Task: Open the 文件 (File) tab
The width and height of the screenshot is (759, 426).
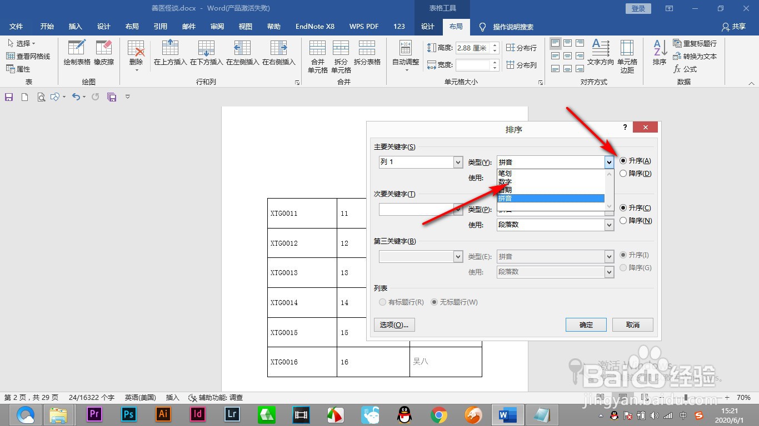Action: (17, 27)
